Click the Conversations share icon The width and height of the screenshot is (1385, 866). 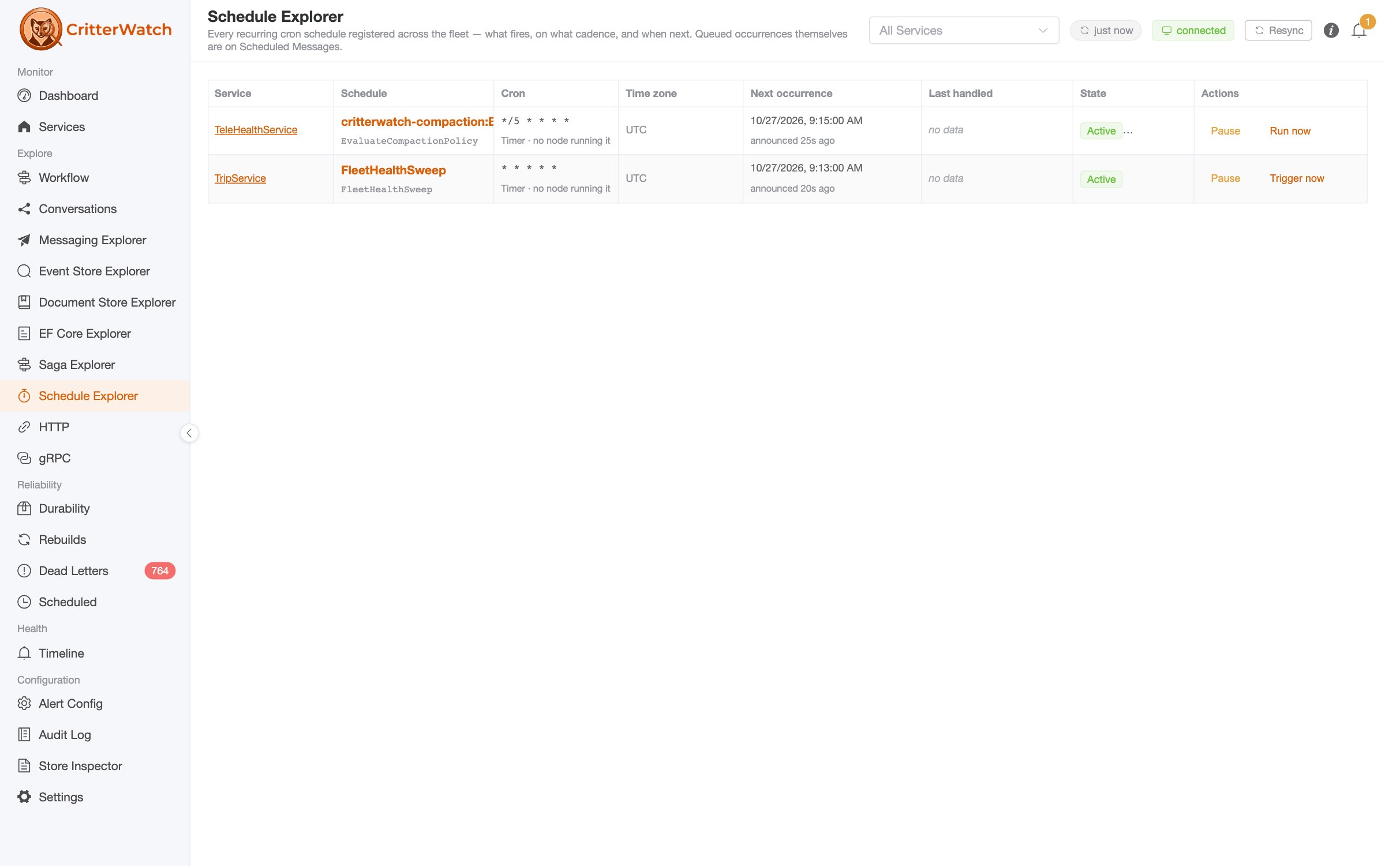pos(24,209)
